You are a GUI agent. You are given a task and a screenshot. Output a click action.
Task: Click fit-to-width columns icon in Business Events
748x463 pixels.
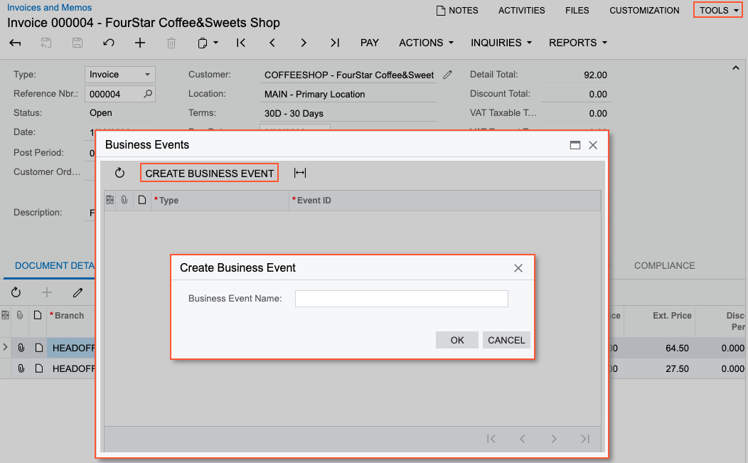300,173
